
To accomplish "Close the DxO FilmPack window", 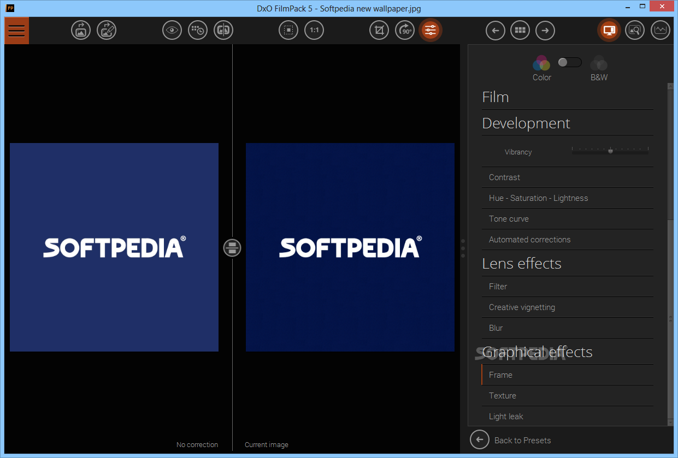I will tap(661, 7).
